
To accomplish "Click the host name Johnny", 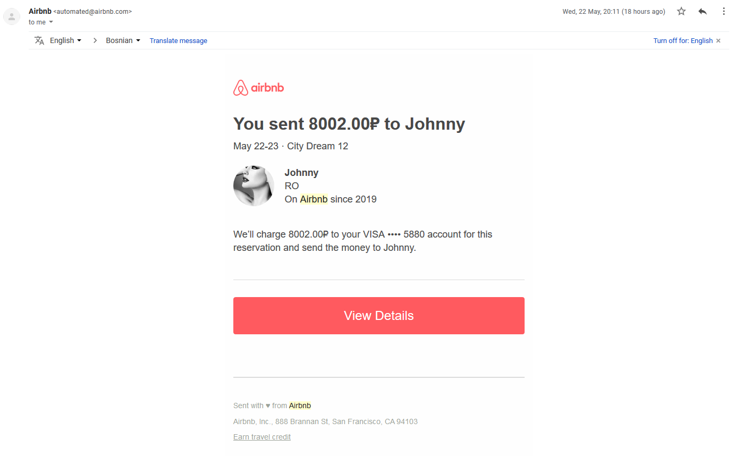I will tap(301, 173).
